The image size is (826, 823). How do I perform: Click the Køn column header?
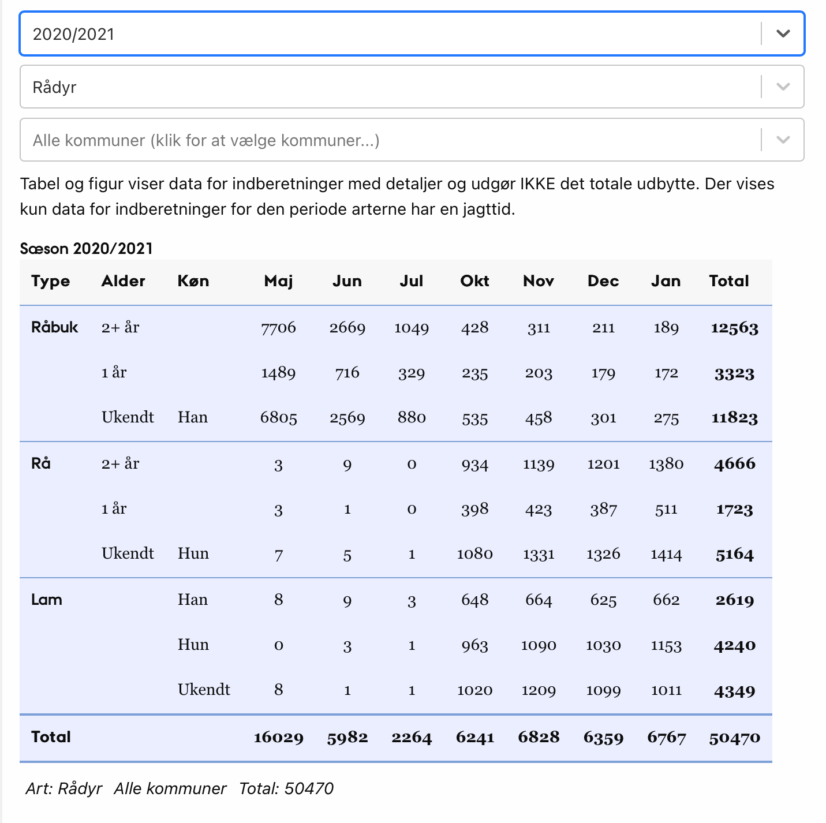193,281
